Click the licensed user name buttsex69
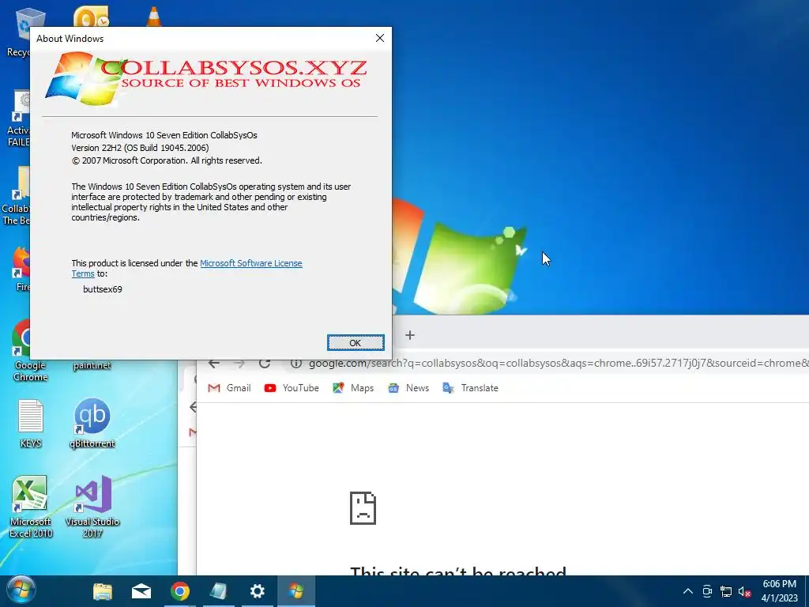 pos(103,289)
